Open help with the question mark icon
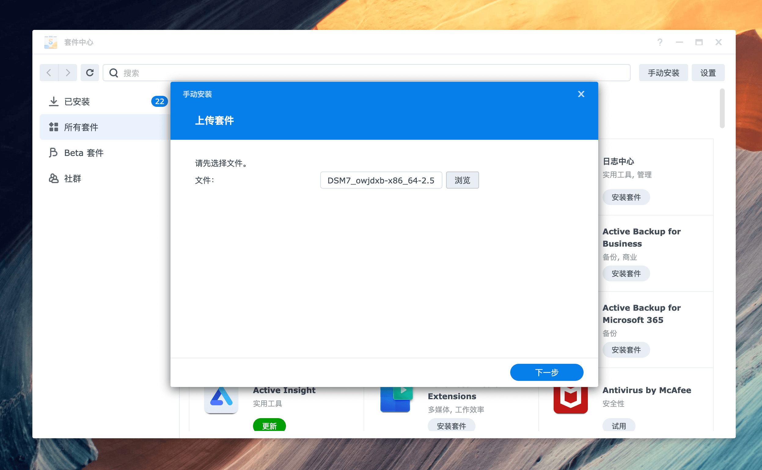Image resolution: width=762 pixels, height=470 pixels. point(660,42)
